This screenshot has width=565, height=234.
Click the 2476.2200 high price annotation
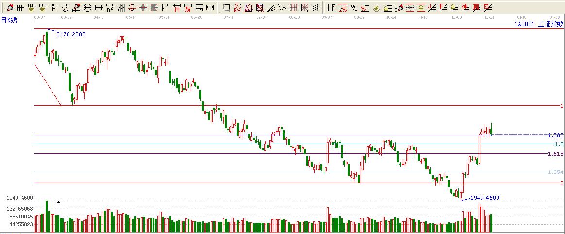point(71,34)
